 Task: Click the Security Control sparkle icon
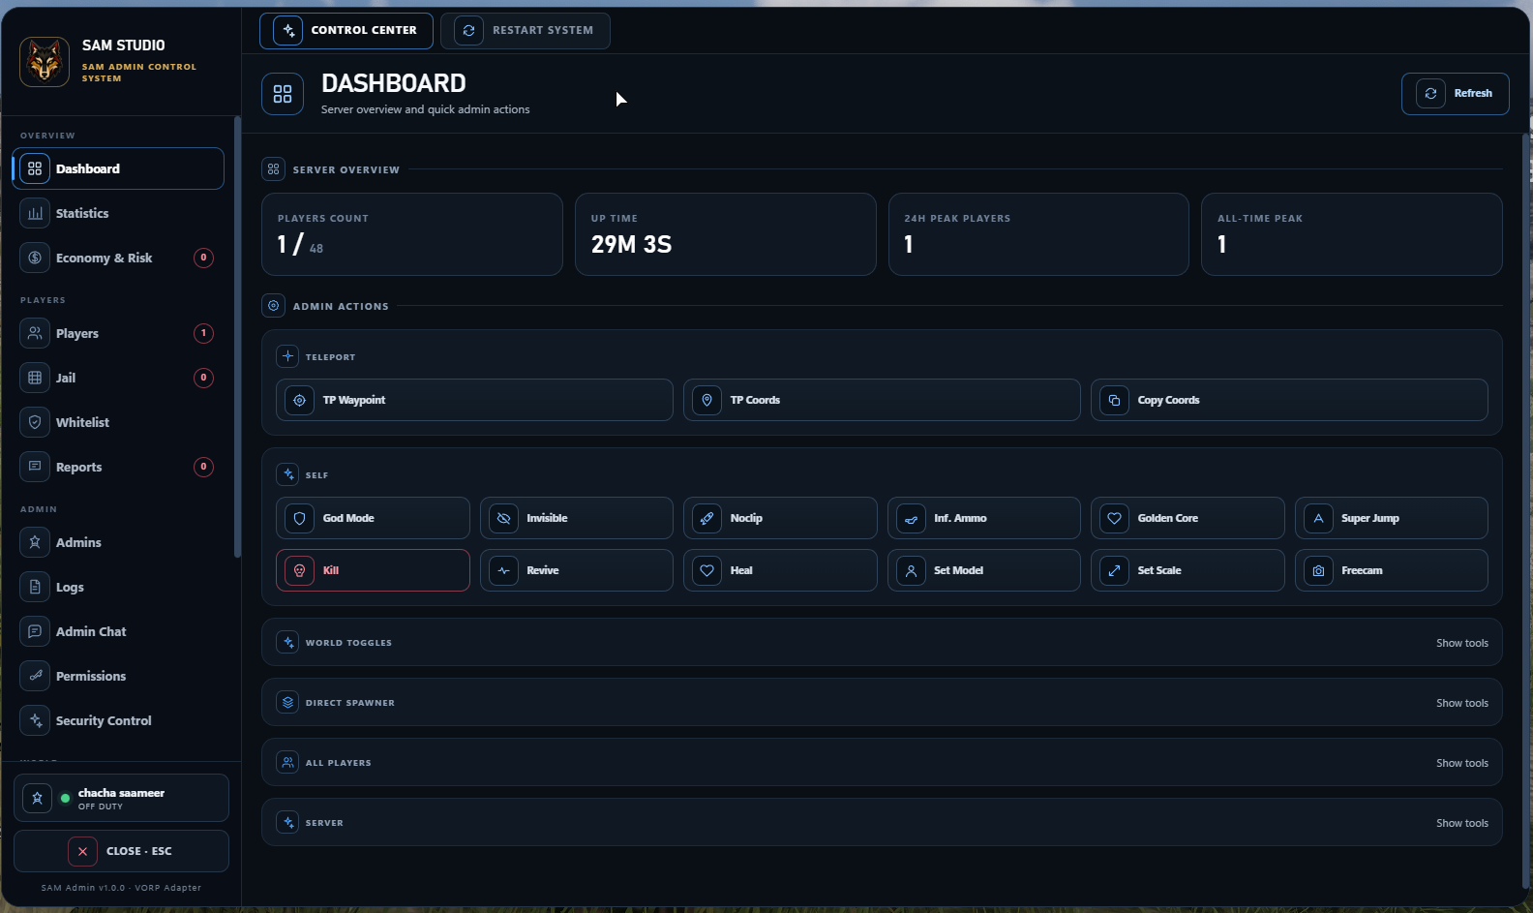35,720
